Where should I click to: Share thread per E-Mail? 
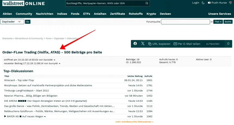click(187, 44)
